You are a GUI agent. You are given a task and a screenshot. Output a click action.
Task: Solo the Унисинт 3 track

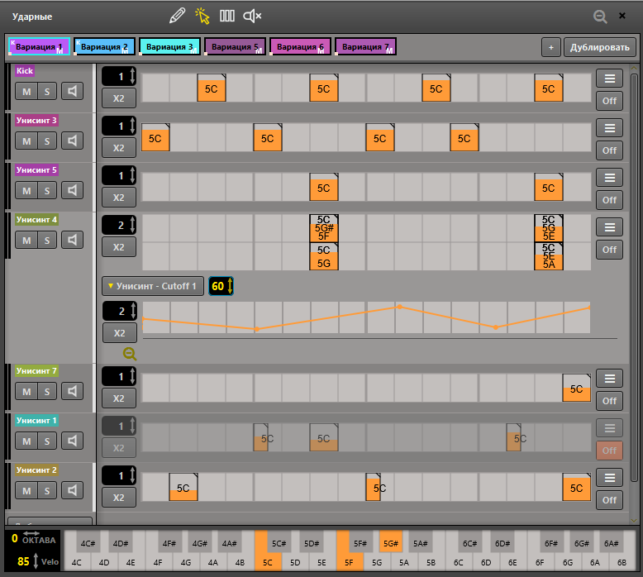47,141
